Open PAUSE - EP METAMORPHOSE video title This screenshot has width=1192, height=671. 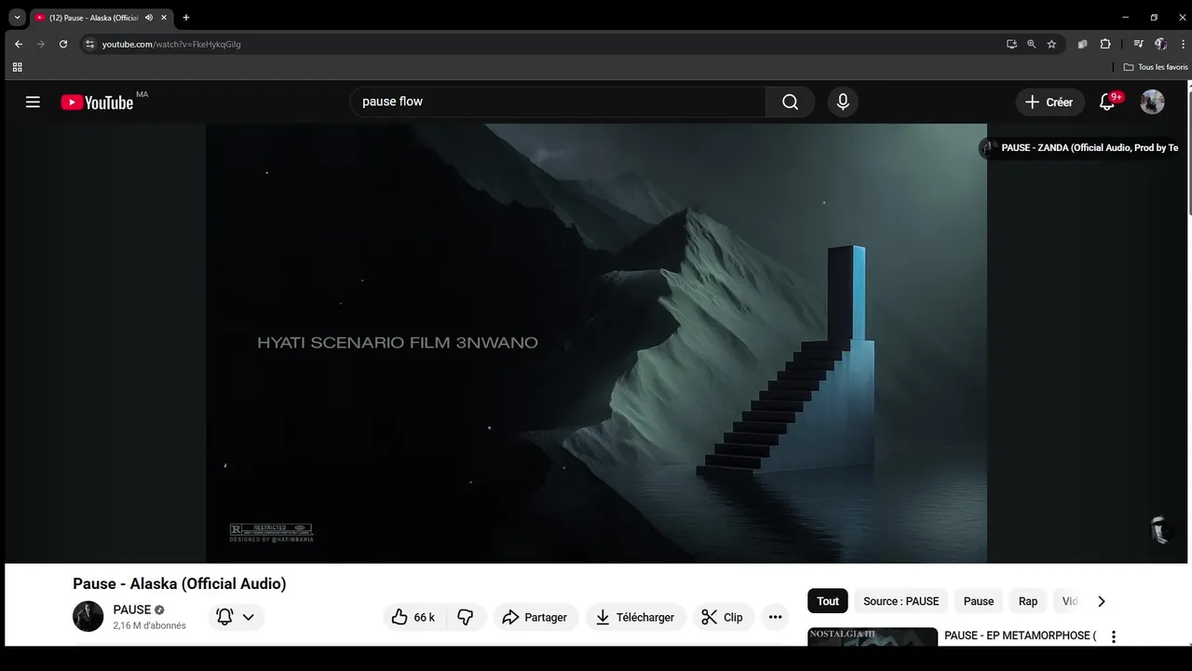1020,636
